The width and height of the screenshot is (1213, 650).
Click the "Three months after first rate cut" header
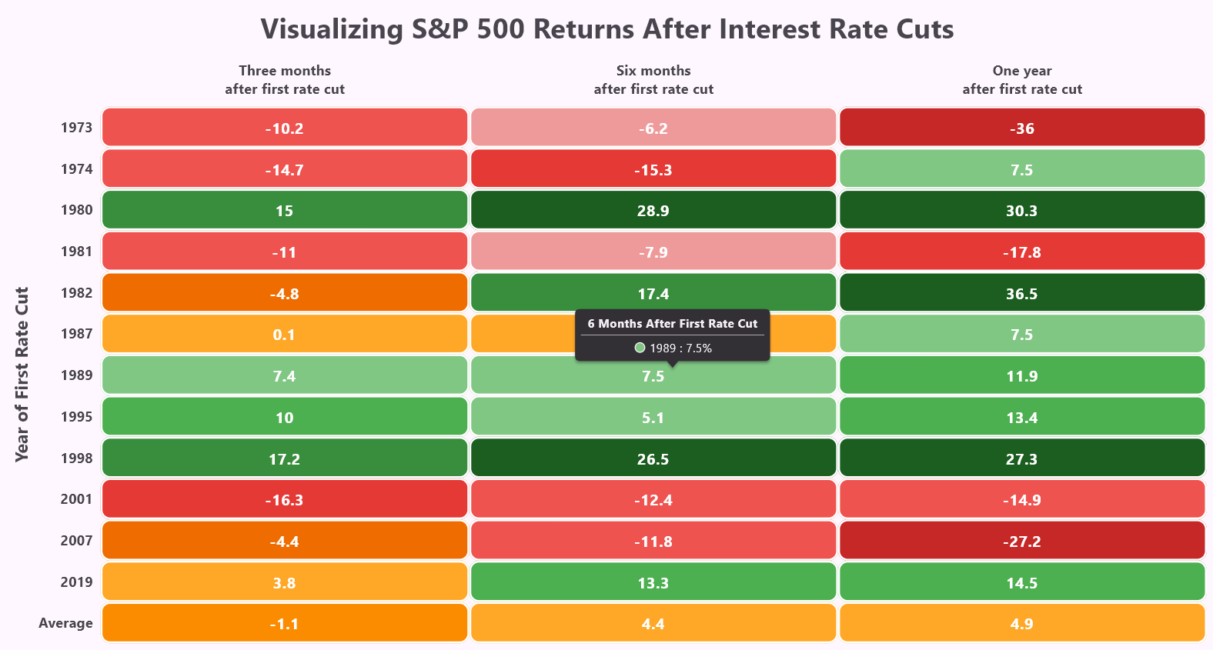[284, 80]
